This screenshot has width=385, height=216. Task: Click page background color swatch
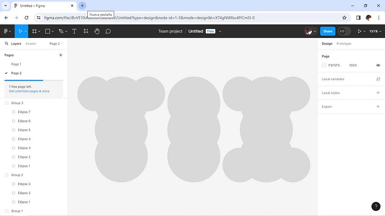point(324,66)
